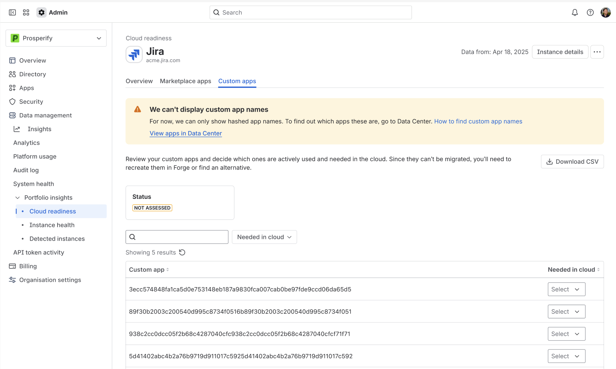Open Instance health in the sidebar
The width and height of the screenshot is (616, 369).
point(52,225)
